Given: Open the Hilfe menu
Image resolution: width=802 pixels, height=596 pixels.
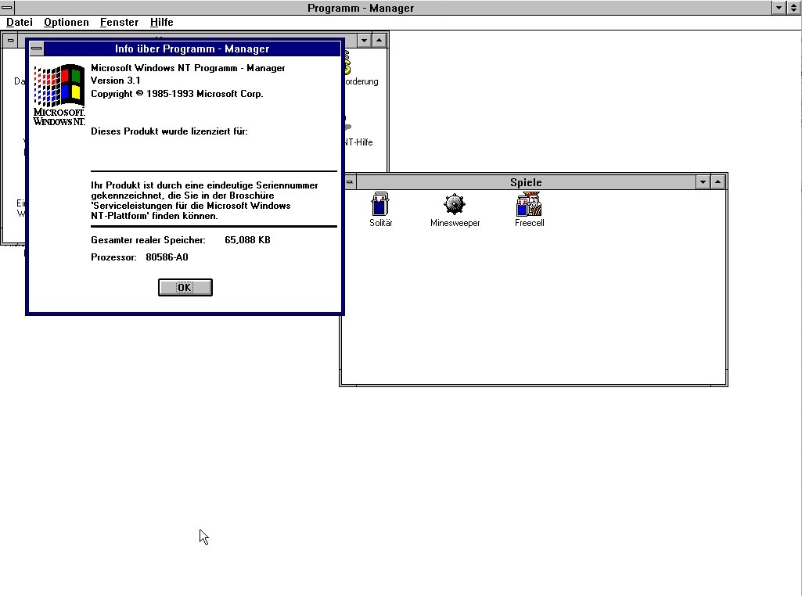Looking at the screenshot, I should (161, 23).
